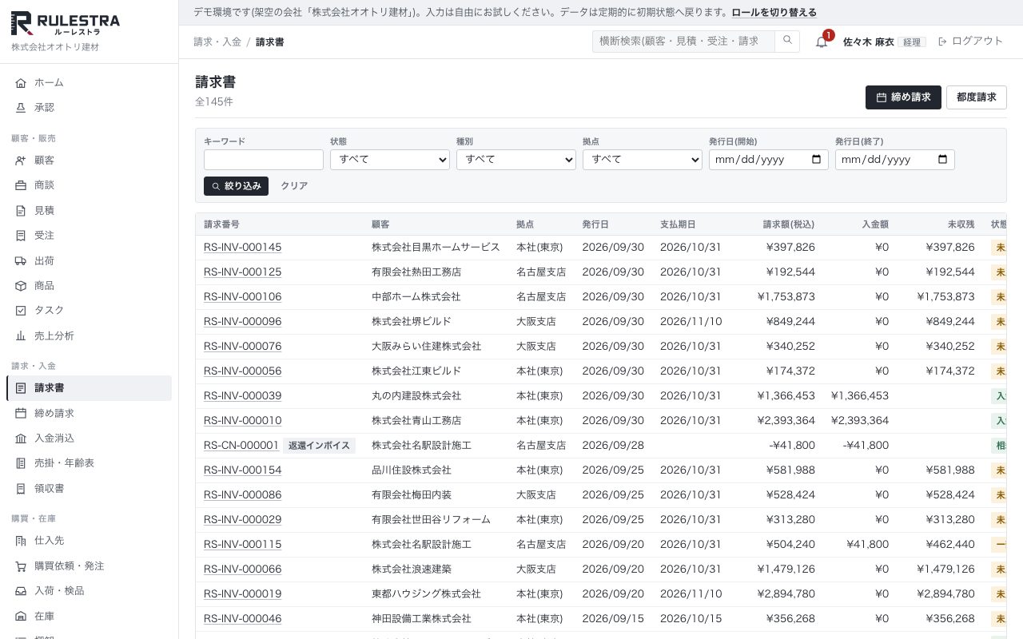Click the 出荷 truck icon in the sidebar
Image resolution: width=1023 pixels, height=639 pixels.
pos(21,261)
